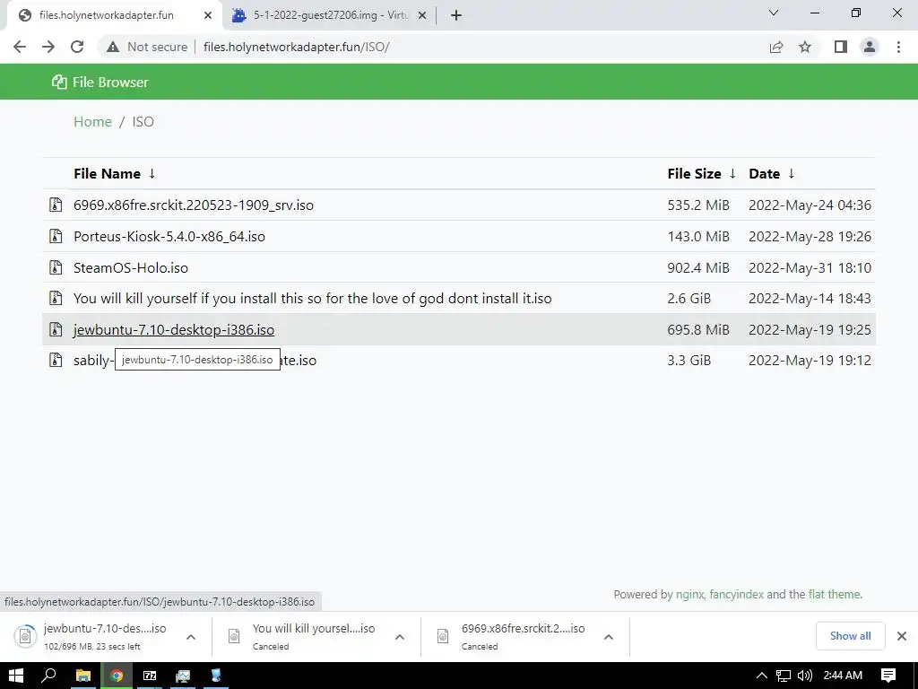Click file icon beside jewbuntu-7.10 iso row
The width and height of the screenshot is (918, 689).
(56, 329)
